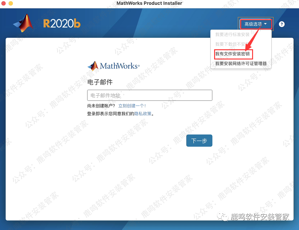Click the MathWorks Product Installer title bar
The height and width of the screenshot is (230, 299).
[149, 3]
